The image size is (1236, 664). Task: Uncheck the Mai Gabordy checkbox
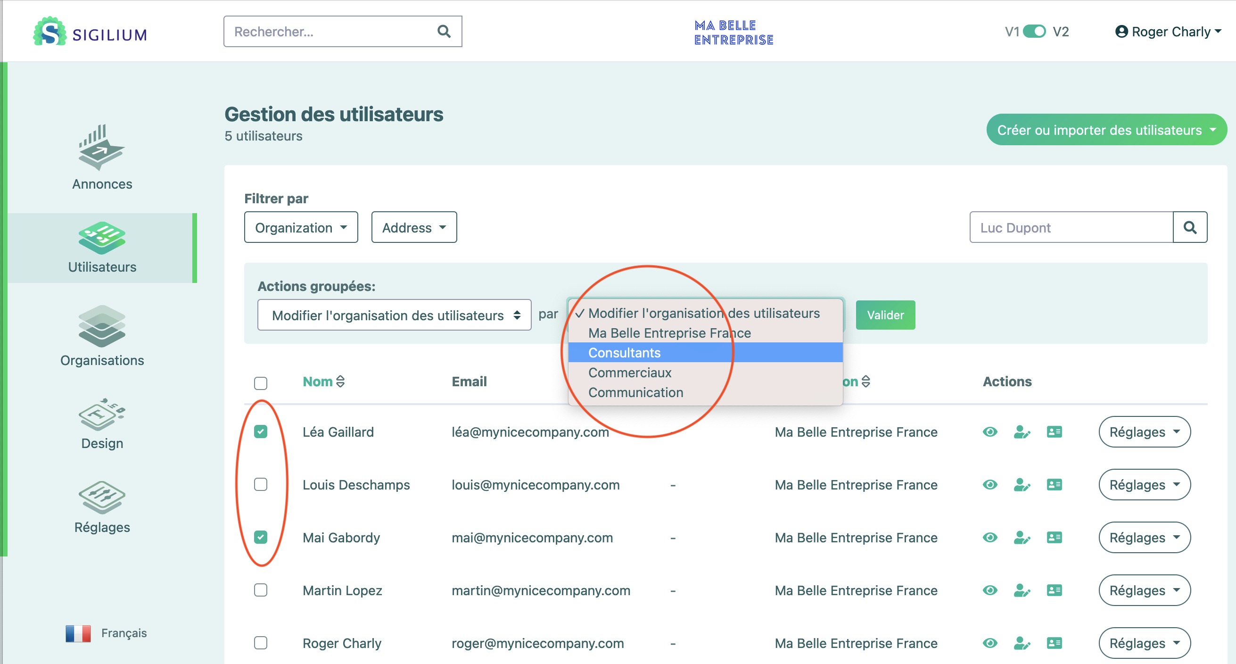(261, 537)
